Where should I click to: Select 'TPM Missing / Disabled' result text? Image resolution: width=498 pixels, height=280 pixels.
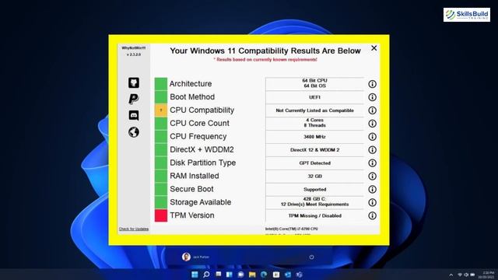pos(314,215)
